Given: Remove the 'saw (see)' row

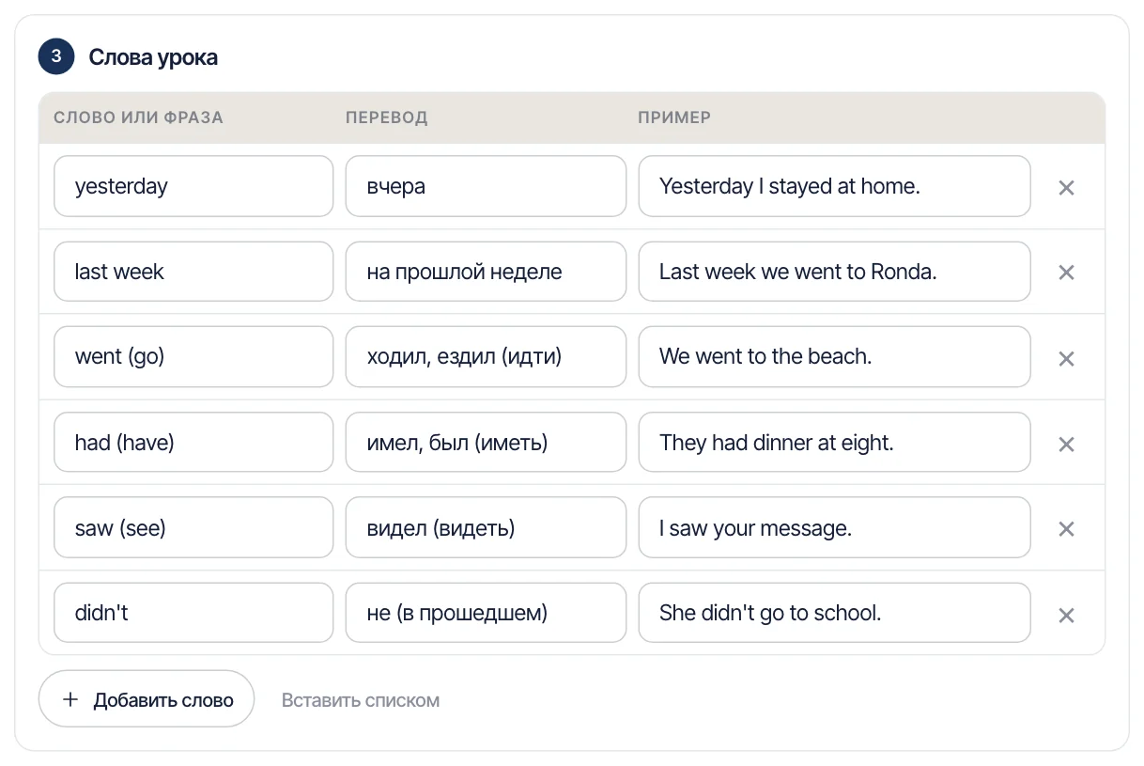Looking at the screenshot, I should 1066,529.
